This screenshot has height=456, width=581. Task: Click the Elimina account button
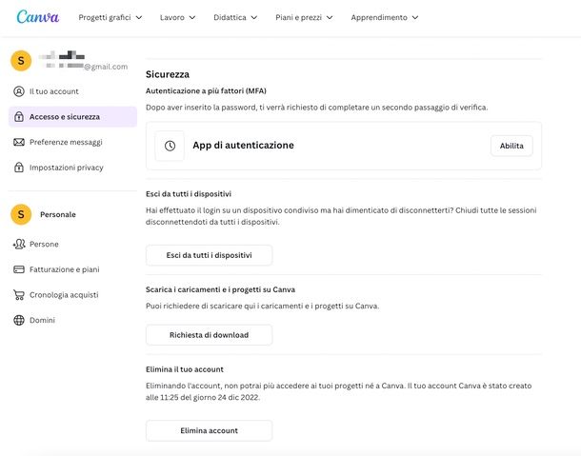(x=209, y=430)
